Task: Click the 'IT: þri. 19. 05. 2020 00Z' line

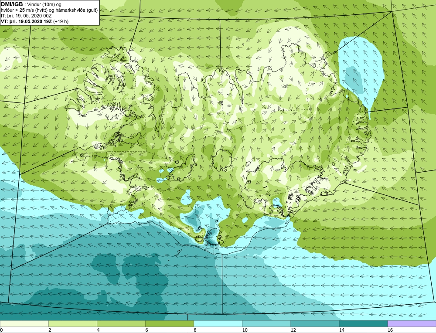Action: pos(26,16)
